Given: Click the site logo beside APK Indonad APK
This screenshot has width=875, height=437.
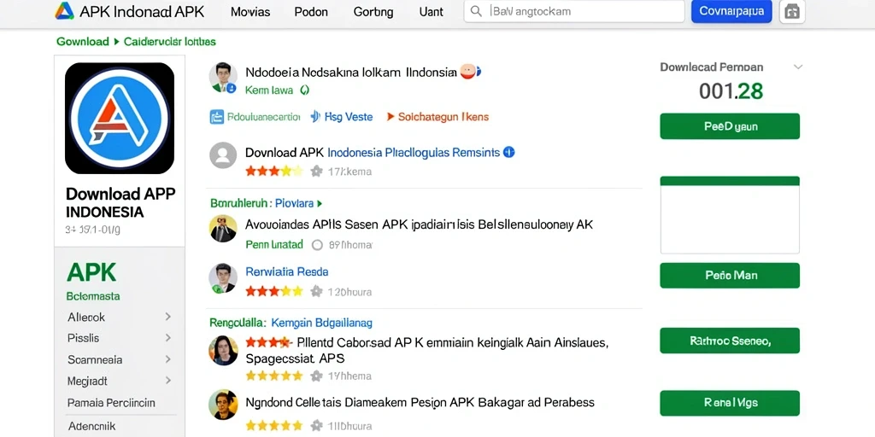Looking at the screenshot, I should tap(64, 11).
